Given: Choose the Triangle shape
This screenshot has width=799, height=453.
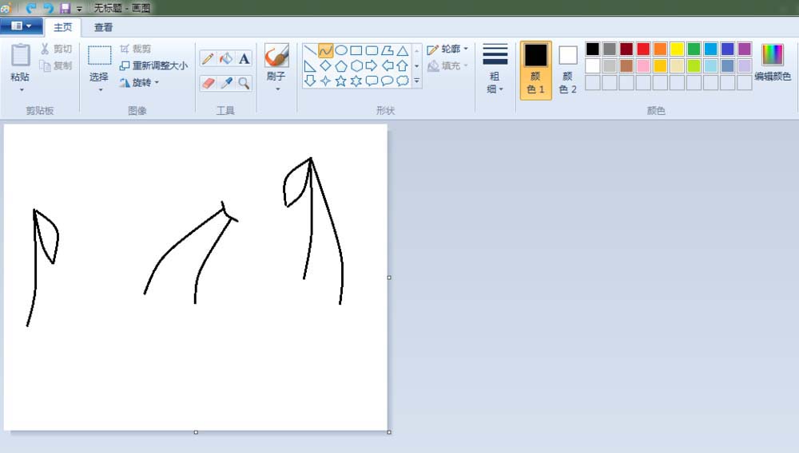Looking at the screenshot, I should pos(403,50).
